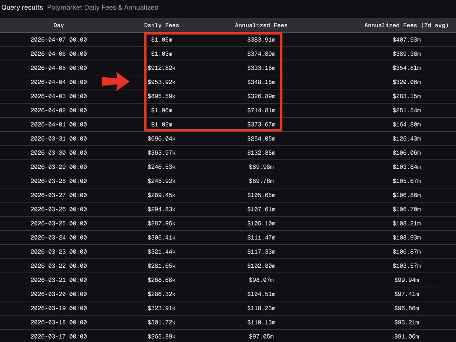Select the $99.94m 7d average cell
The width and height of the screenshot is (456, 342).
point(407,280)
